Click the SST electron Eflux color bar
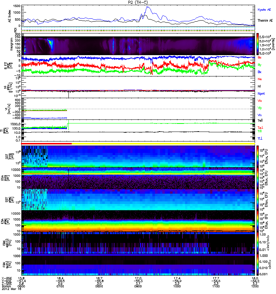 258,200
